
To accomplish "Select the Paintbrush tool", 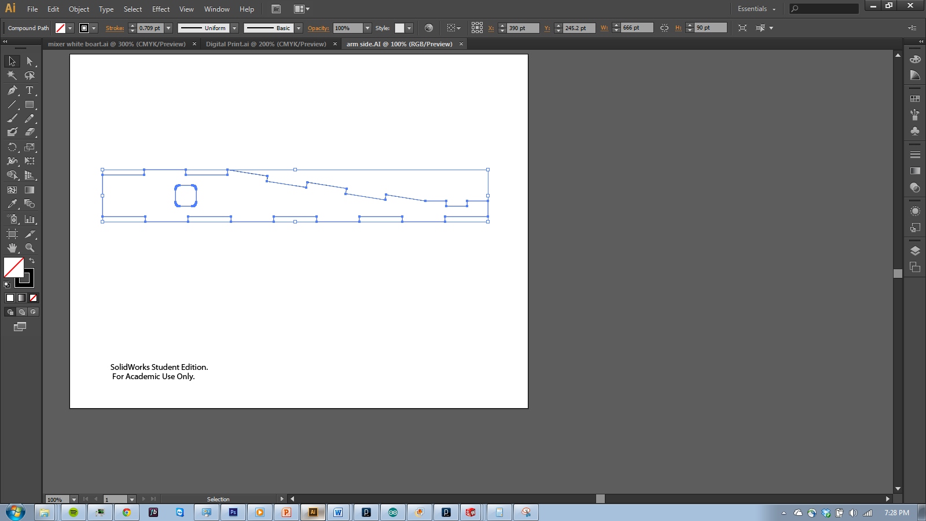I will point(12,119).
